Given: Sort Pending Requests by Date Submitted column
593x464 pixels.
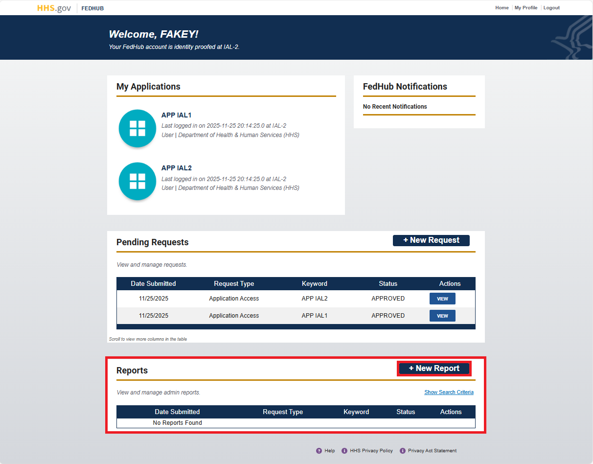Looking at the screenshot, I should [153, 284].
